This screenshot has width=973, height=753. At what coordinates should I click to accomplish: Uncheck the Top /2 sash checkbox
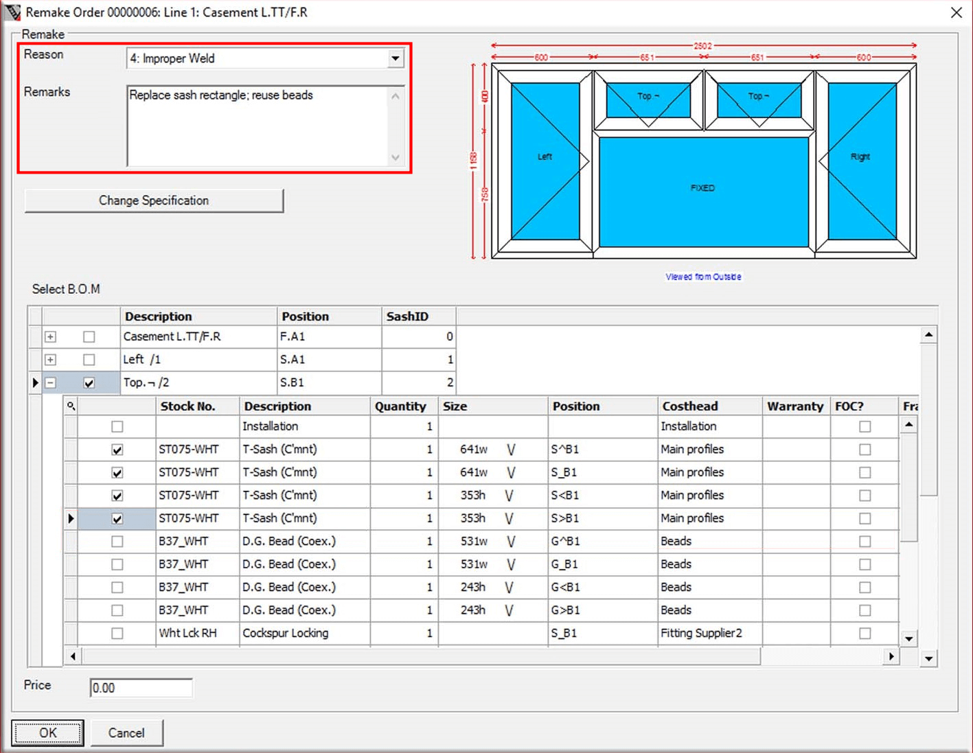click(x=89, y=383)
